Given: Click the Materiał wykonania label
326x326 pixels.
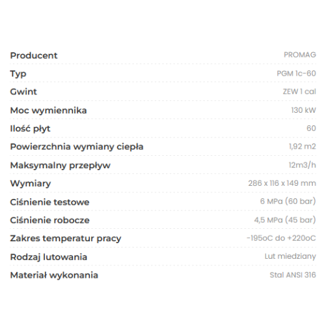Looking at the screenshot, I should (54, 275).
